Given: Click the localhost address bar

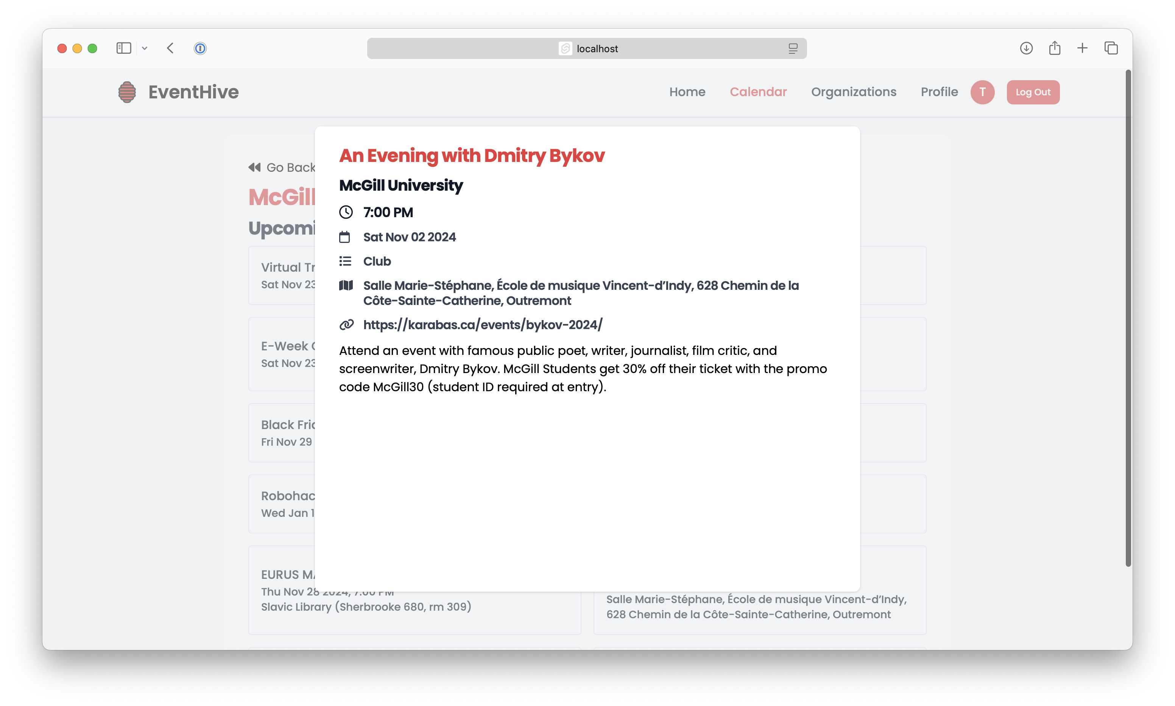Looking at the screenshot, I should pos(586,48).
